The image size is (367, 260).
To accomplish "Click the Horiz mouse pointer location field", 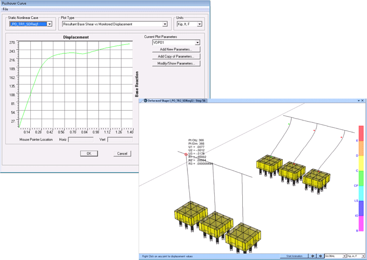I will tap(80, 139).
